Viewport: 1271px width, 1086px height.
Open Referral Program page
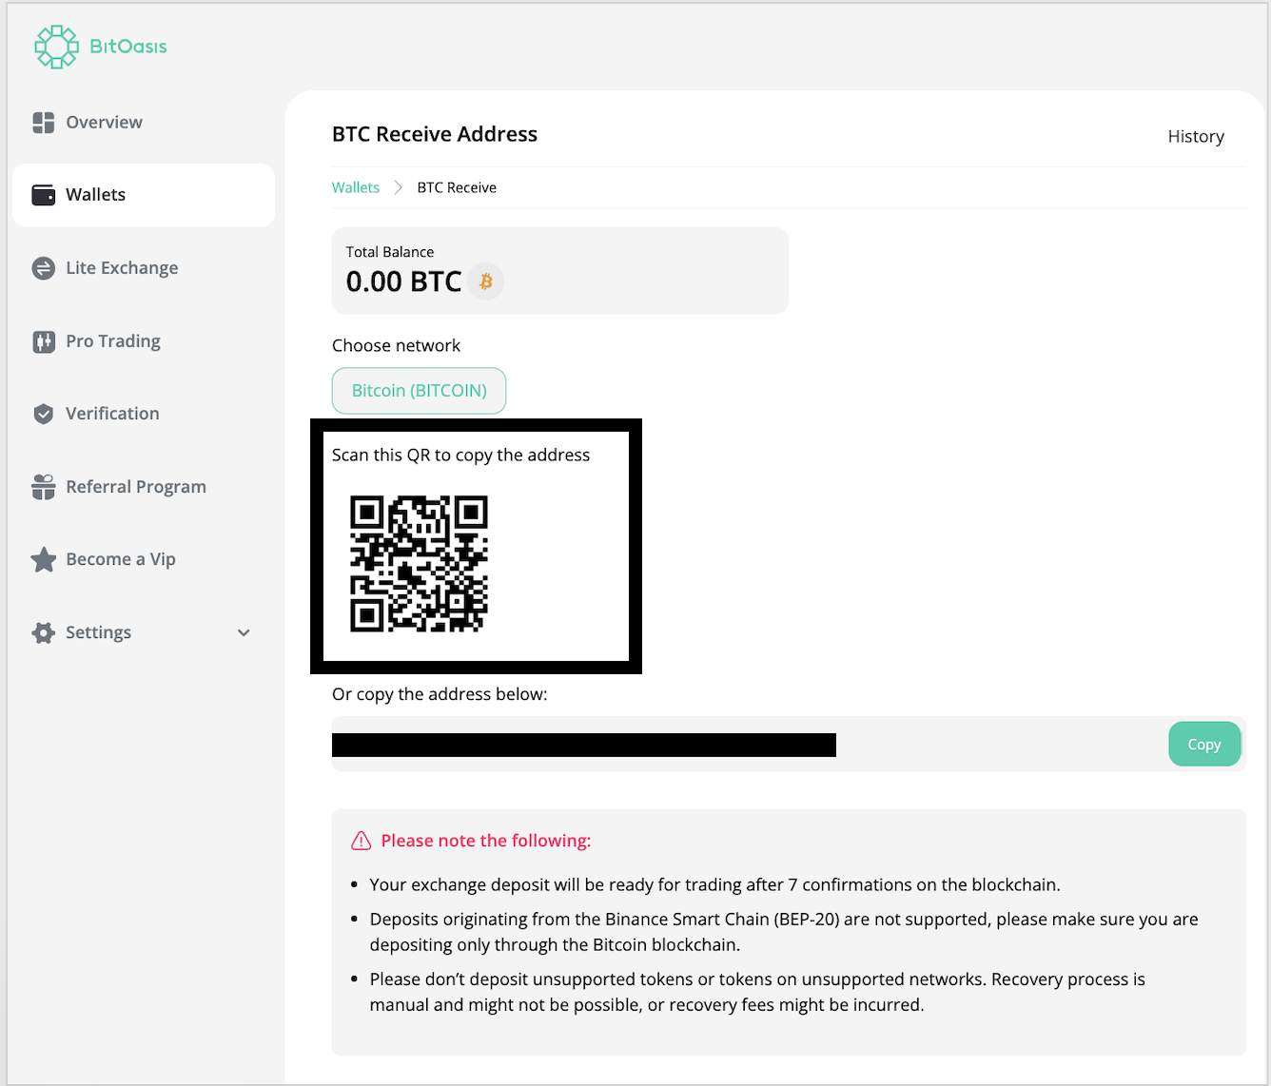(144, 487)
